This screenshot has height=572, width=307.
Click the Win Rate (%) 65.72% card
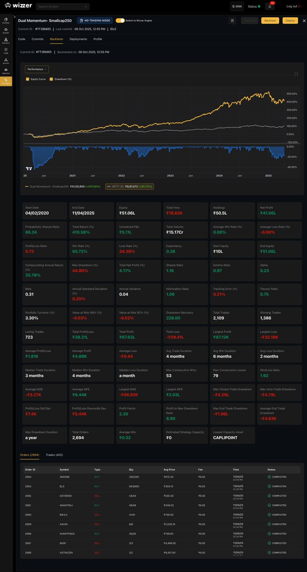tap(92, 248)
